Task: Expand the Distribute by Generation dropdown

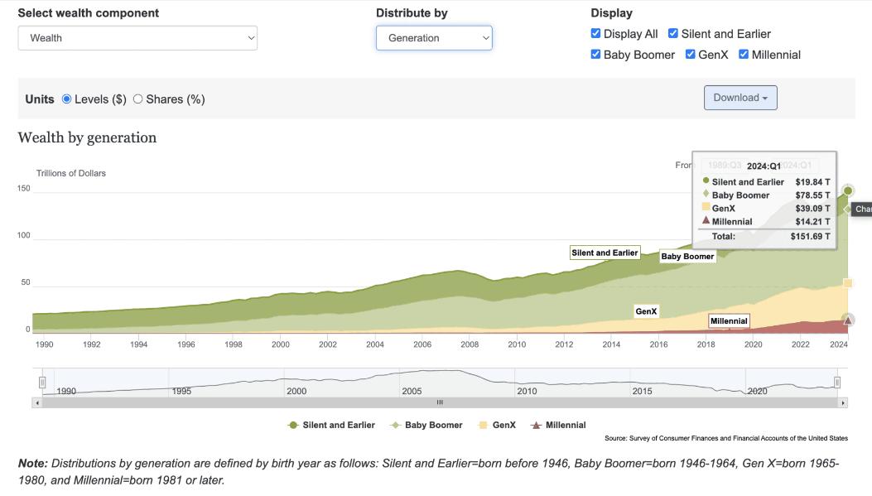Action: click(x=434, y=38)
